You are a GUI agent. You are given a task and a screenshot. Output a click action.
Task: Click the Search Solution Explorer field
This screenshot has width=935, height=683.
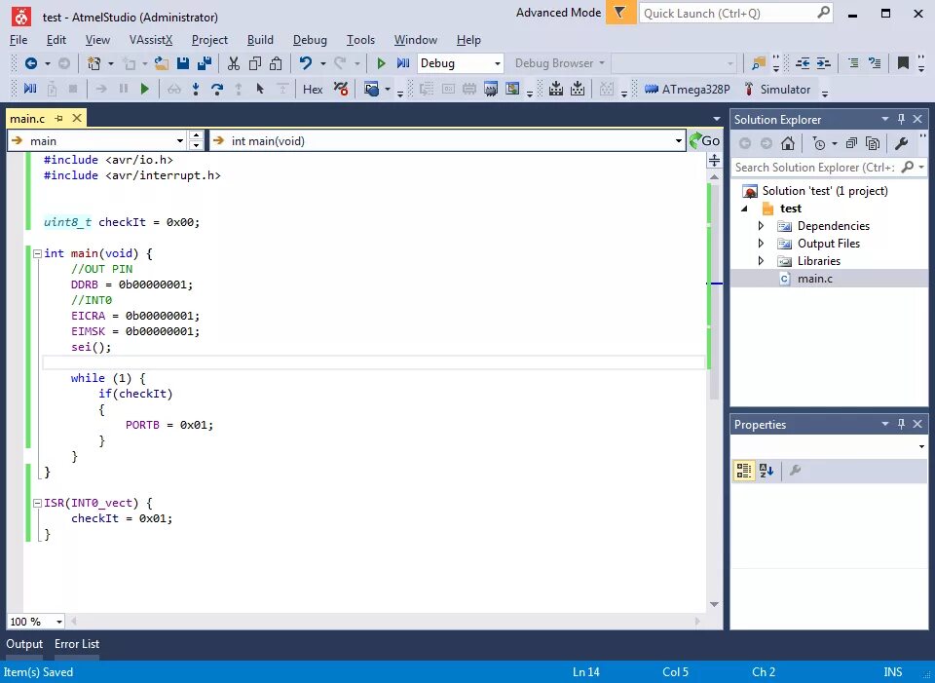[x=828, y=168]
